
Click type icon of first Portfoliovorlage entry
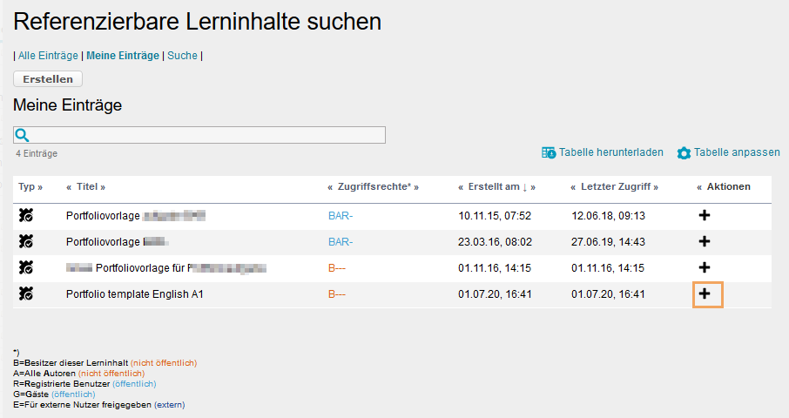[x=26, y=215]
